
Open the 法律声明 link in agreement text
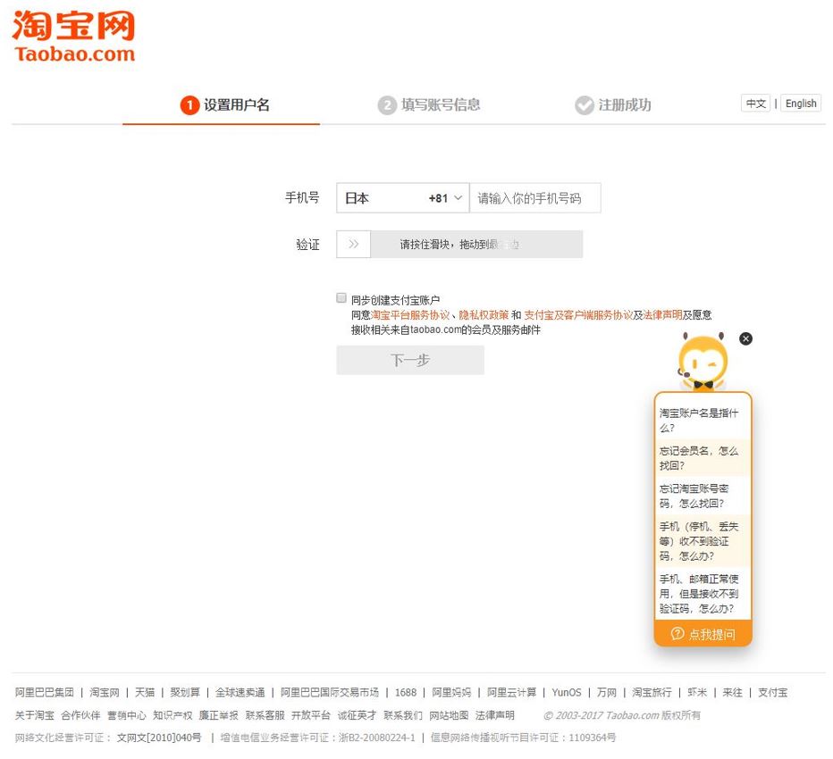coord(662,314)
